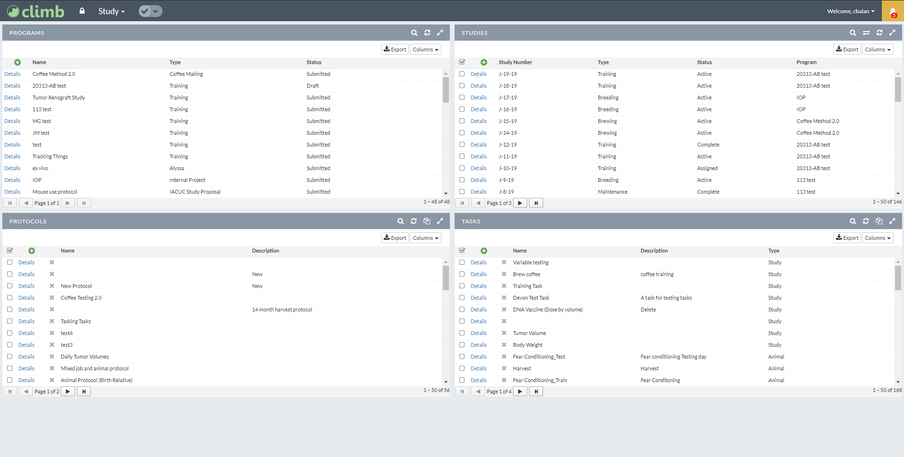
Task: Sort Tasks by Type column
Action: (774, 251)
